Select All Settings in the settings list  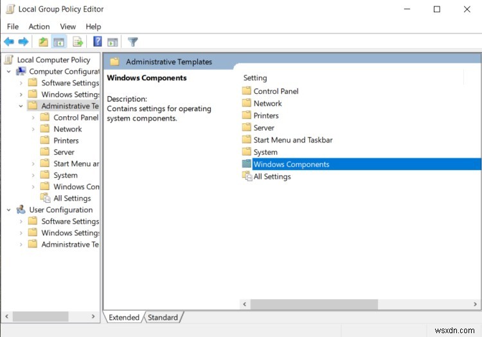(x=272, y=177)
